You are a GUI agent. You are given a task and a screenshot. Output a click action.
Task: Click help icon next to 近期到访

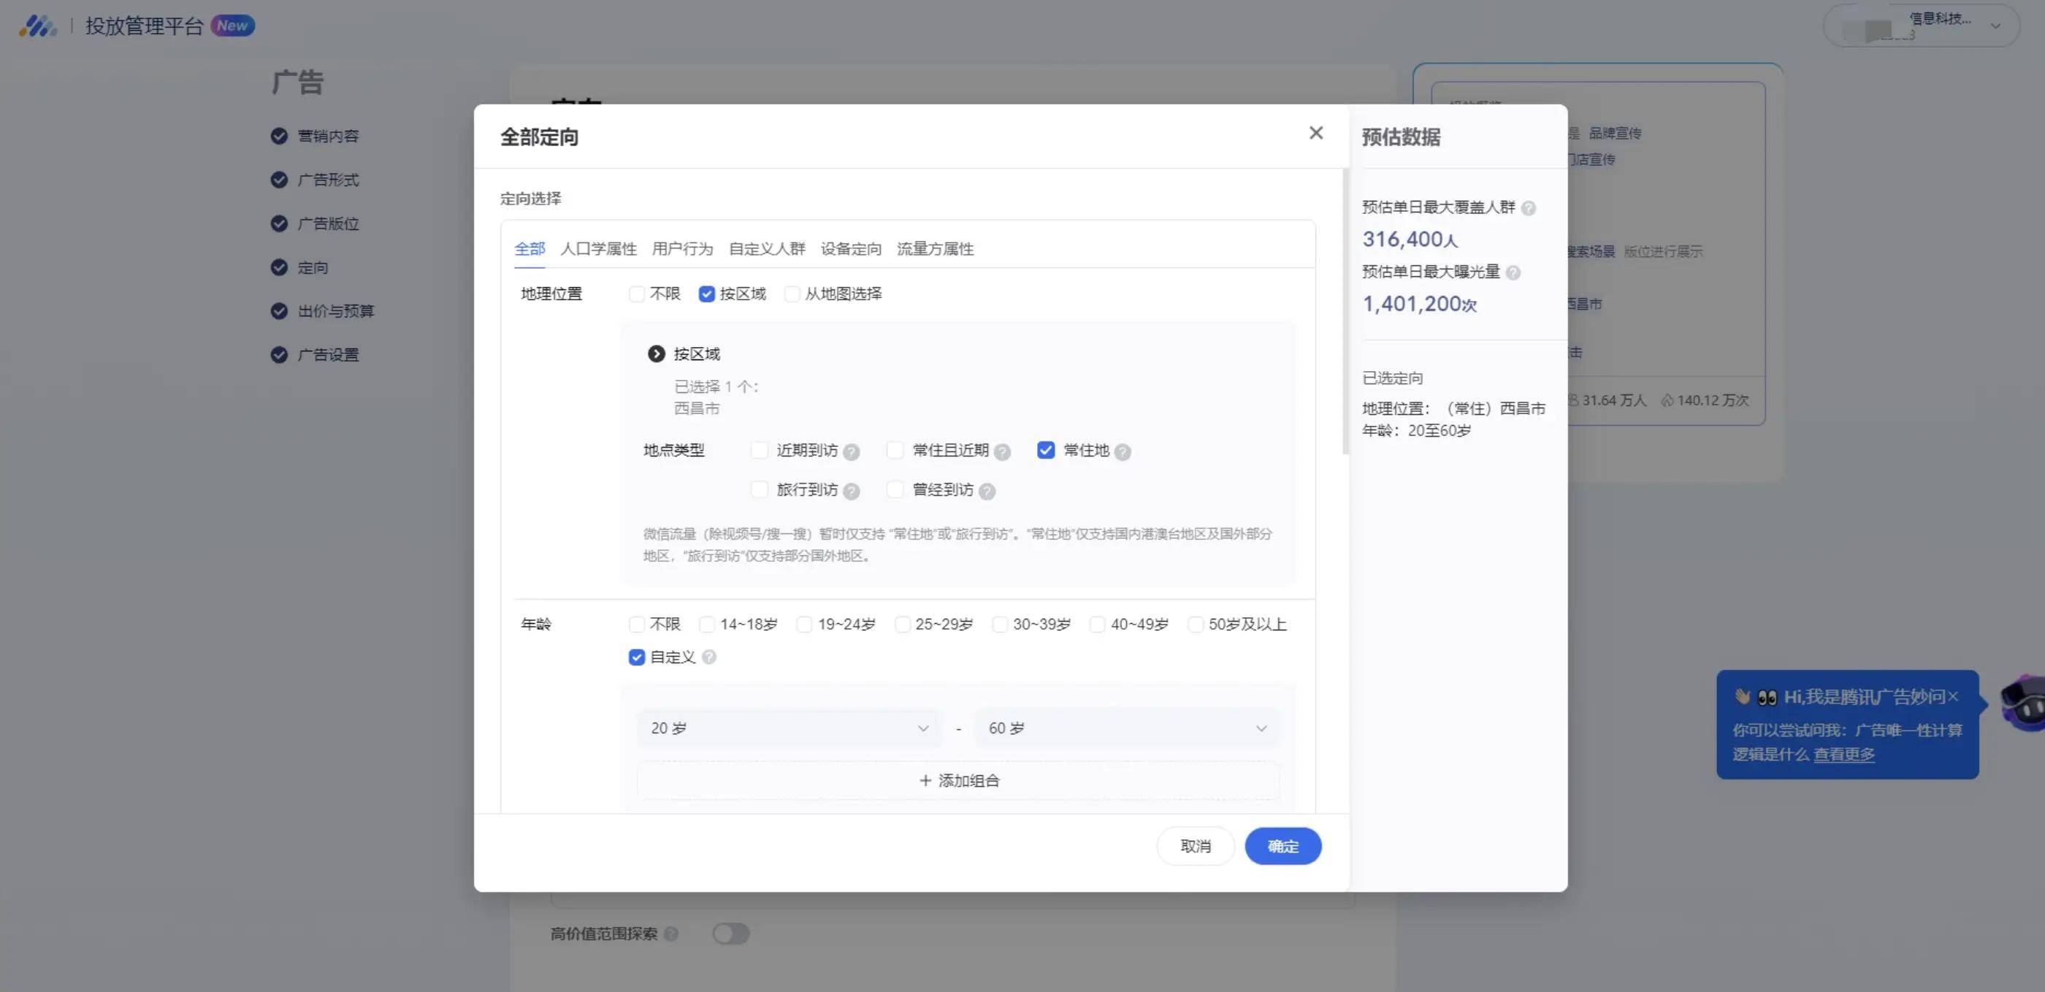(x=851, y=452)
